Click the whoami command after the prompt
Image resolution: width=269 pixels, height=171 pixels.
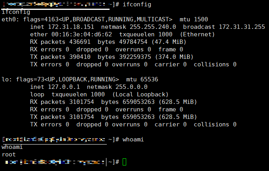pos(133,139)
